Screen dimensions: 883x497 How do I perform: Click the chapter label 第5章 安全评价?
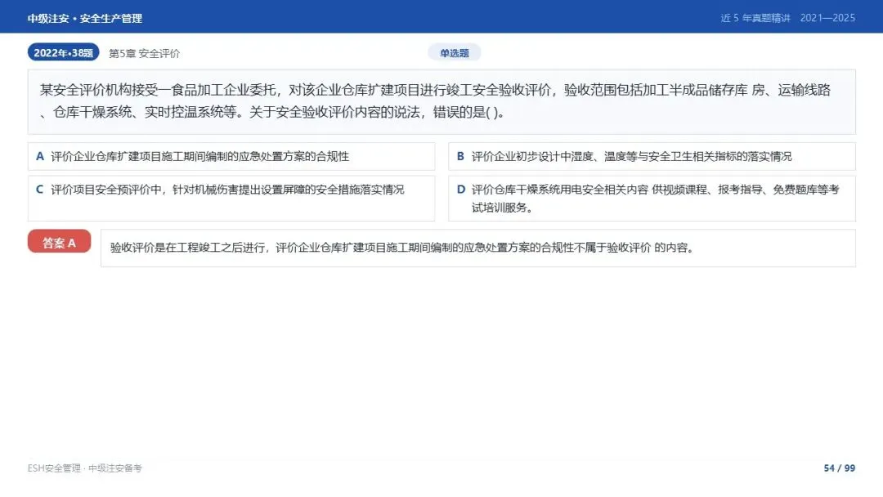[x=144, y=53]
